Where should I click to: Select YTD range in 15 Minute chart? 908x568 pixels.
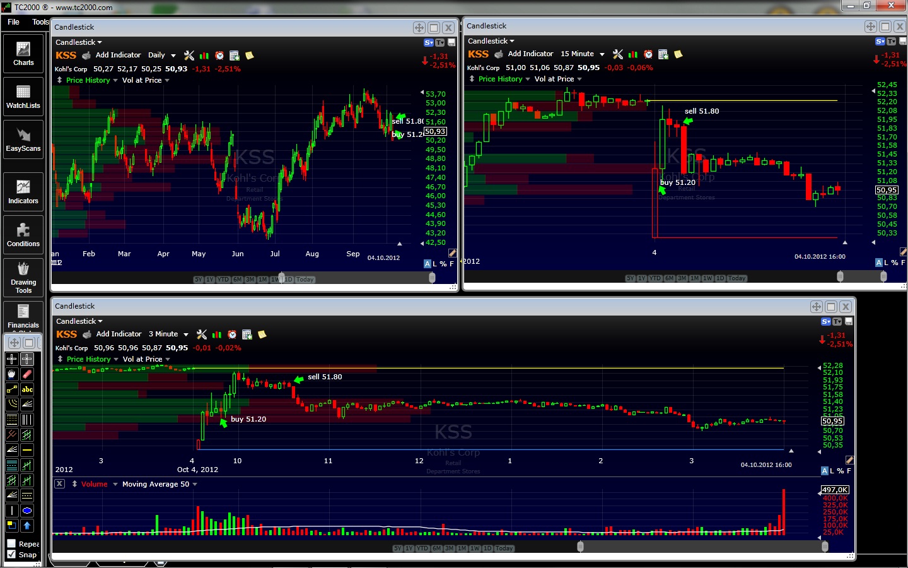[656, 278]
